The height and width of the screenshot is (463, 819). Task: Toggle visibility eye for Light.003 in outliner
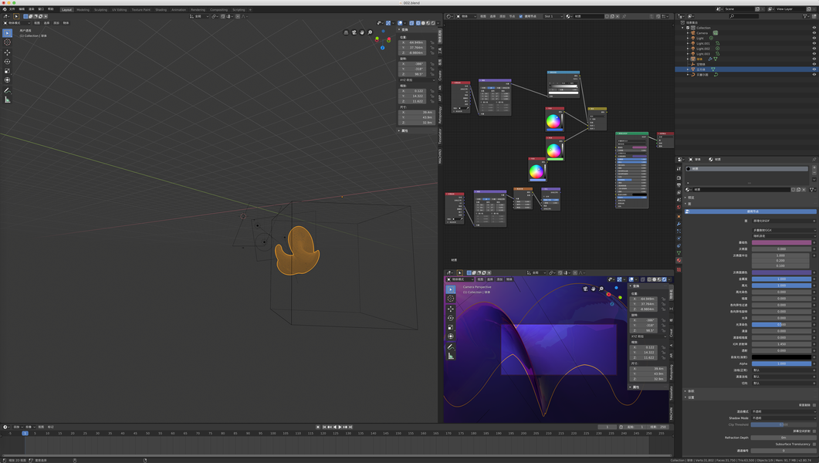point(814,54)
